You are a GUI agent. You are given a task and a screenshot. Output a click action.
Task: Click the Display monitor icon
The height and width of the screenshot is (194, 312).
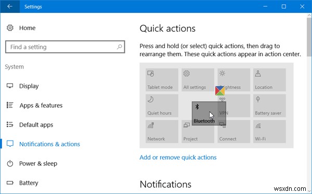[x=10, y=86]
